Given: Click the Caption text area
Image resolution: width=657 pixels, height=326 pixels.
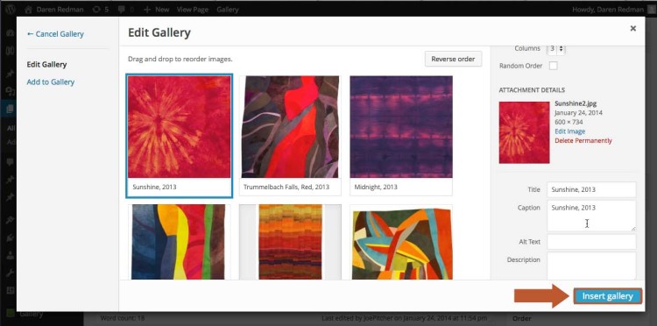Looking at the screenshot, I should click(591, 216).
